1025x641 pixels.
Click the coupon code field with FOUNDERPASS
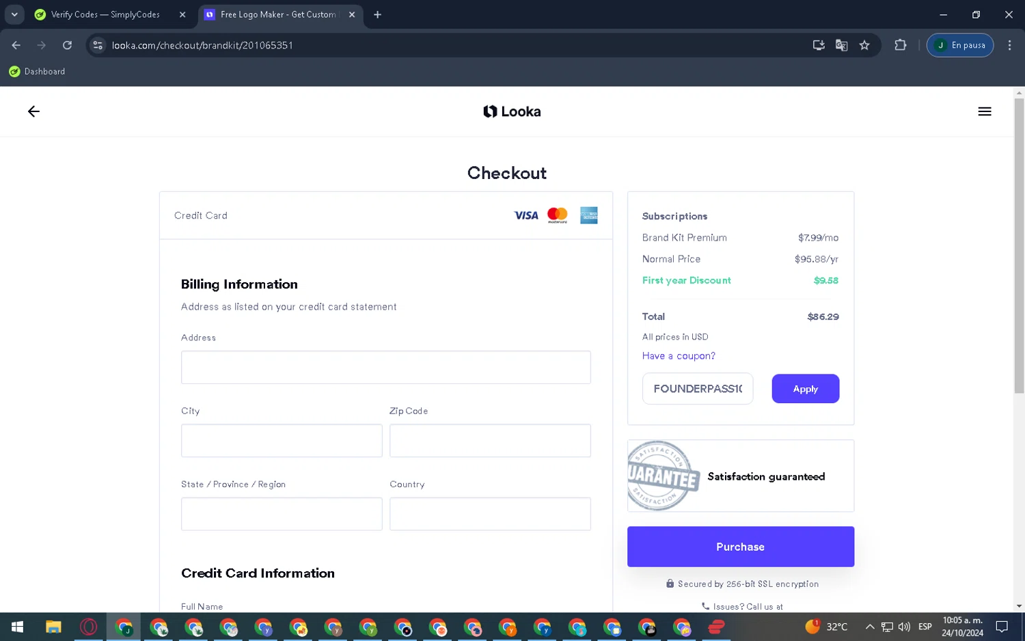pyautogui.click(x=698, y=388)
